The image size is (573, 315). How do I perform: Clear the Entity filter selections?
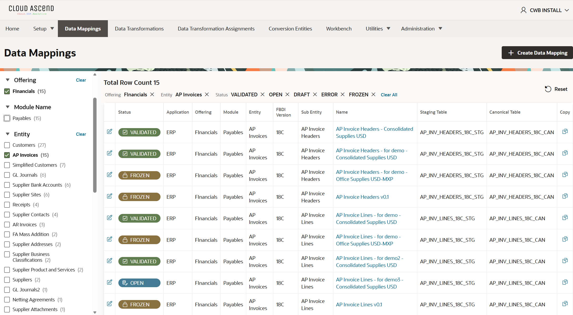tap(81, 134)
